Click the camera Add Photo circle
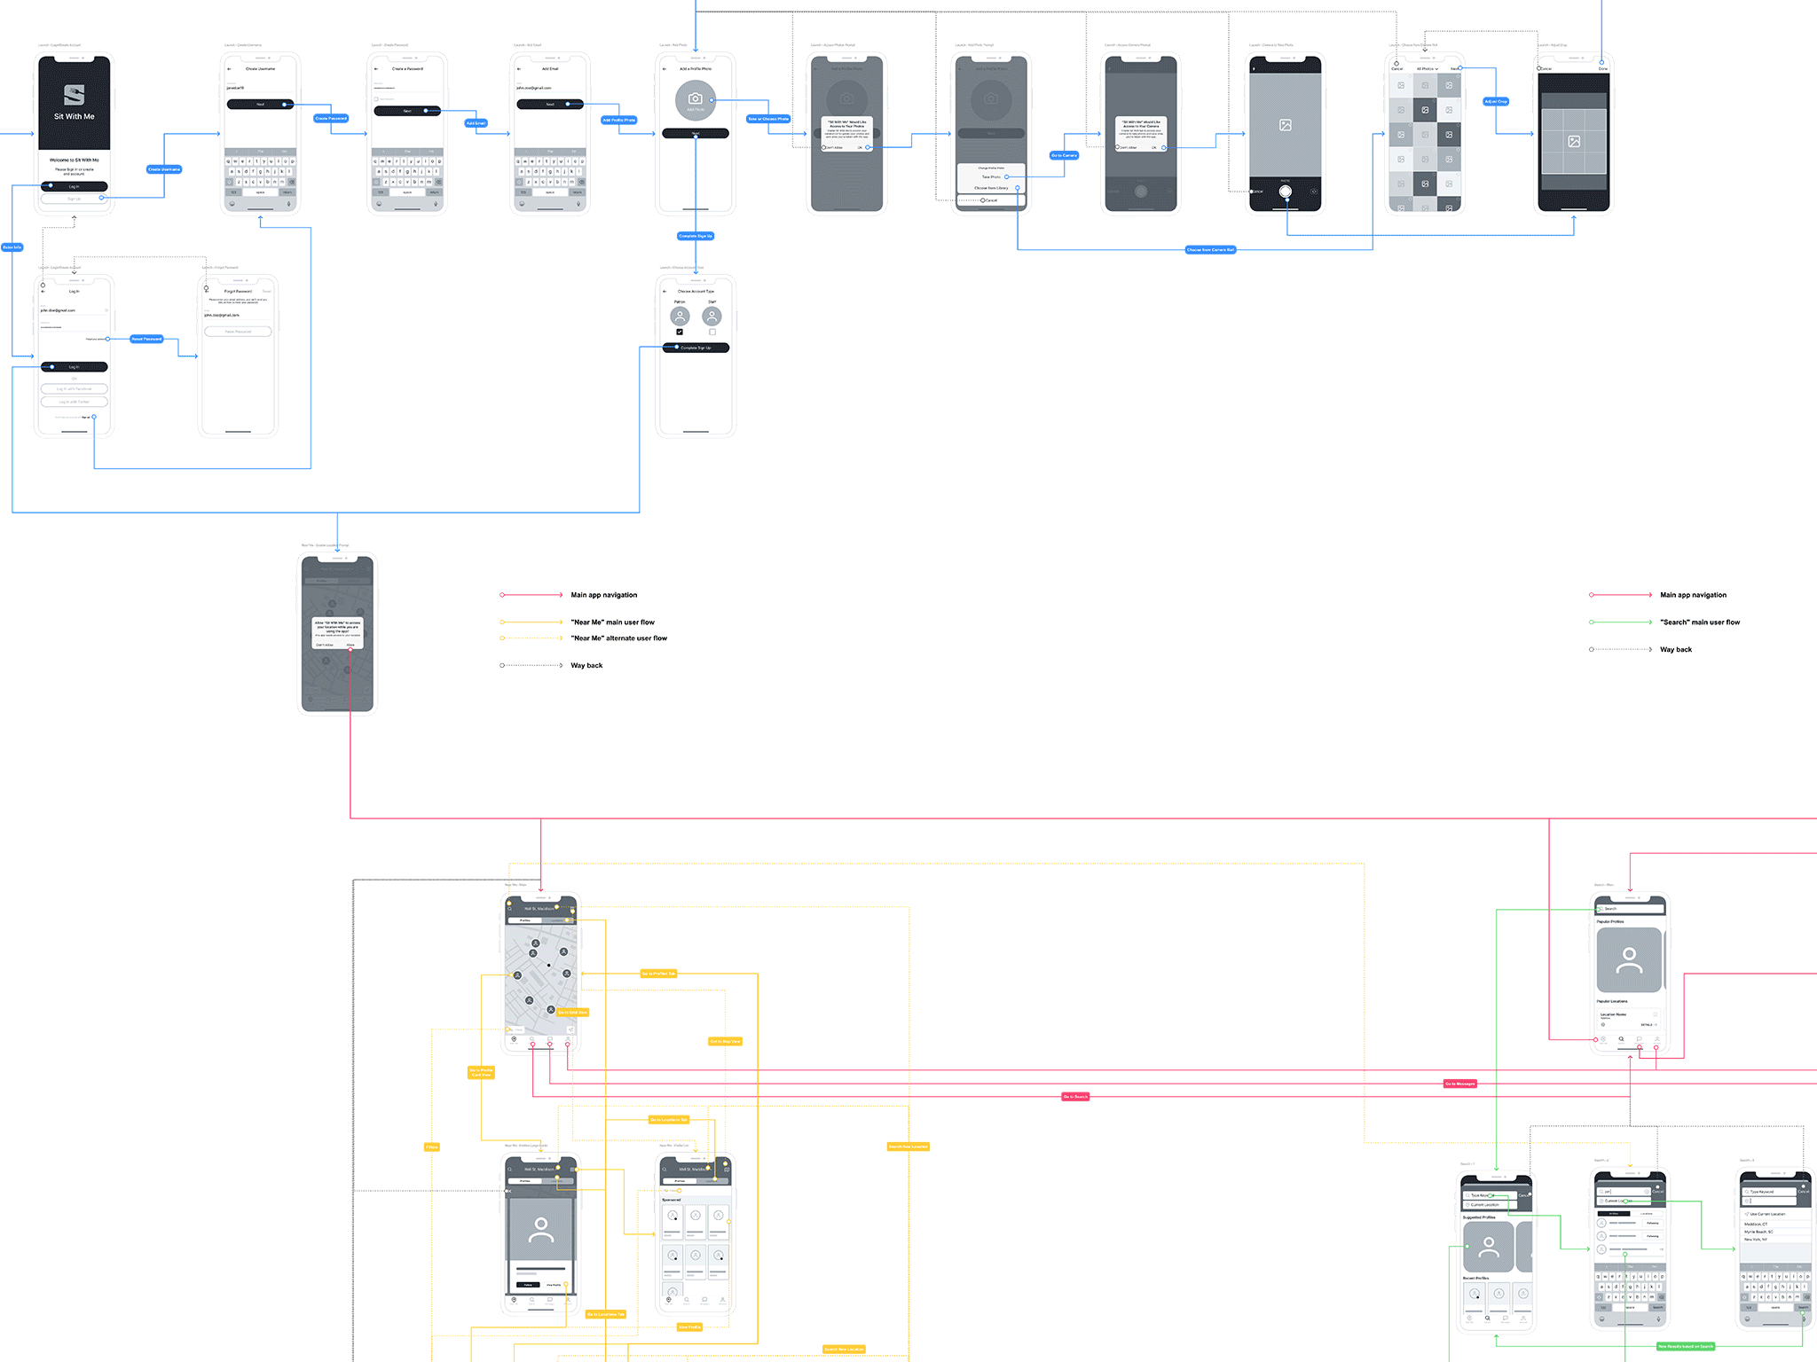 [x=696, y=100]
